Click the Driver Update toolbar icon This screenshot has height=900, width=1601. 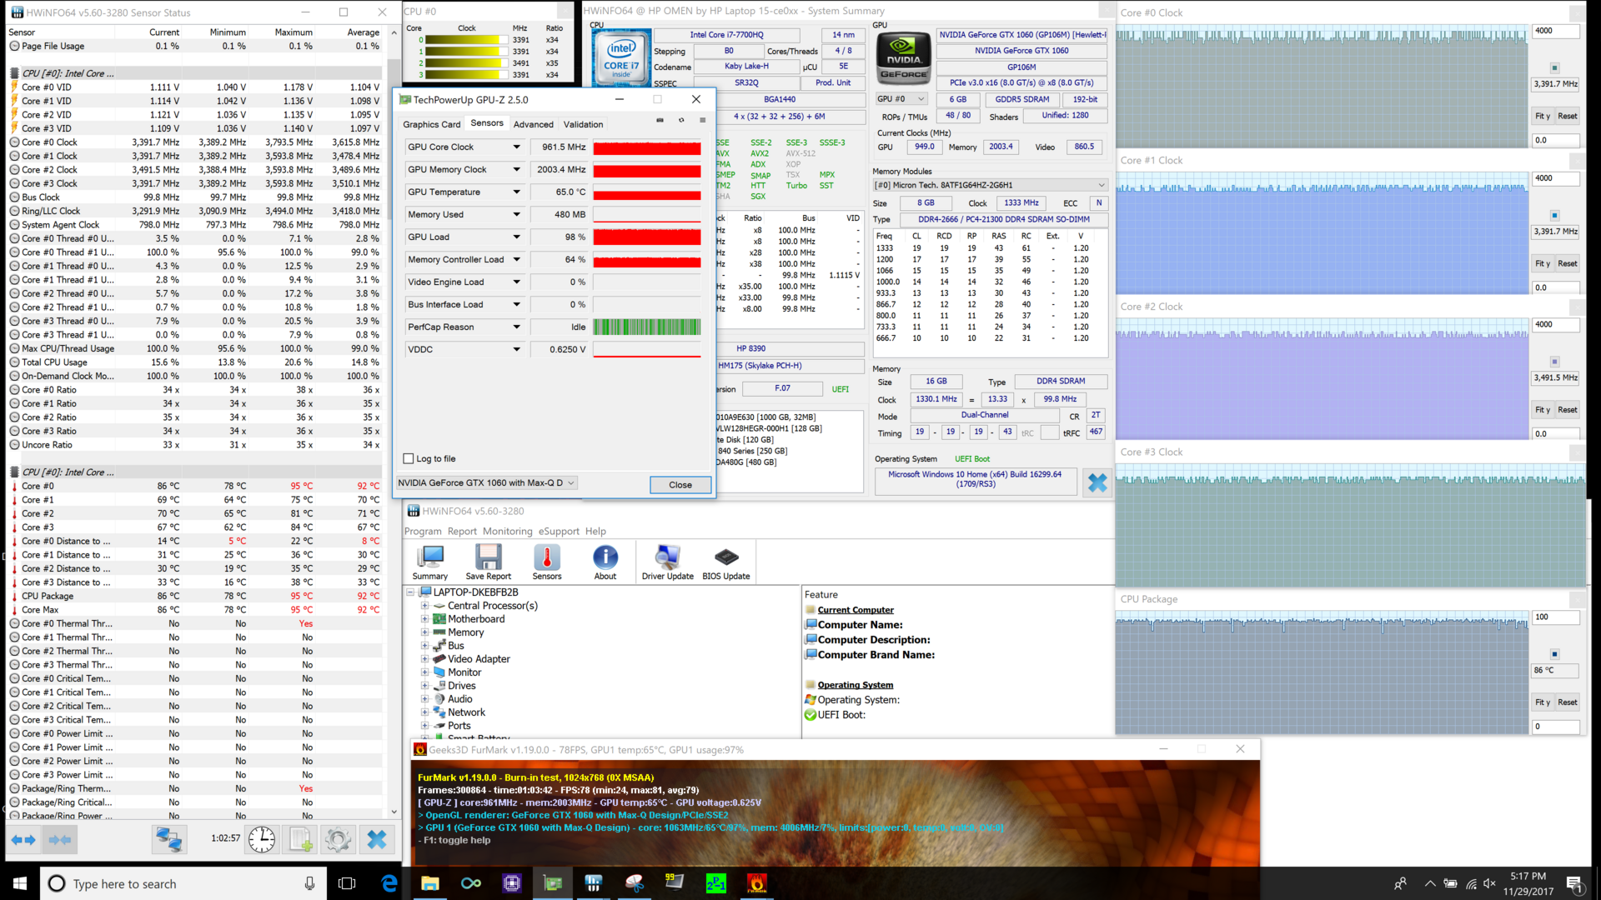[x=667, y=562]
